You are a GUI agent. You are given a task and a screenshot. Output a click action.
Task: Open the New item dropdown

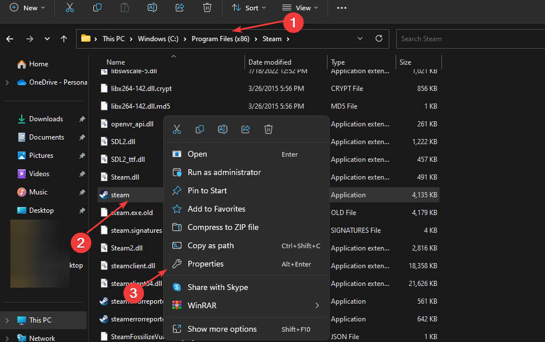click(x=27, y=7)
